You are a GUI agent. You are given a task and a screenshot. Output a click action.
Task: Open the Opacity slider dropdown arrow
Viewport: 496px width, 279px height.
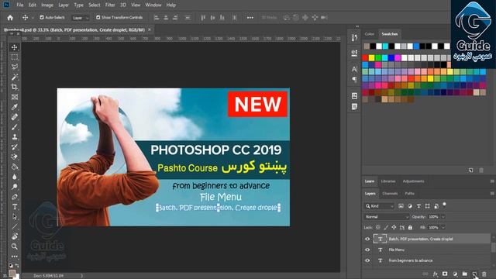point(443,217)
